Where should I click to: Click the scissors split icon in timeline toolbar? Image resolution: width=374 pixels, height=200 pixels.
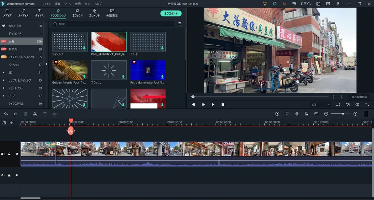point(35,114)
